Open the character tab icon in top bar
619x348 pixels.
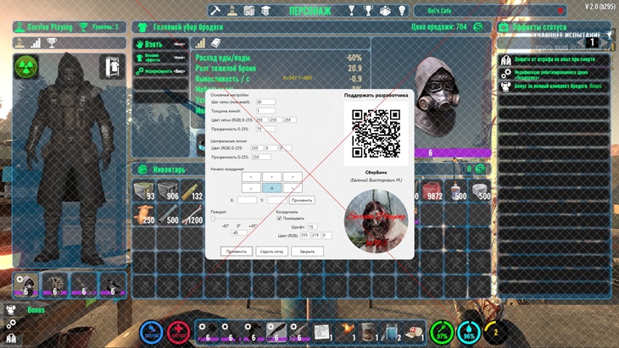coord(232,11)
